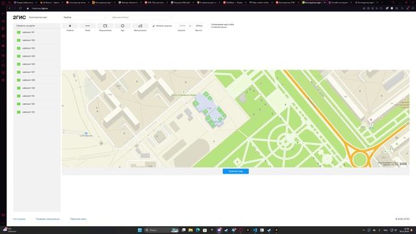This screenshot has width=416, height=234.
Task: Click the 2ГИС logo
Action: (x=19, y=18)
